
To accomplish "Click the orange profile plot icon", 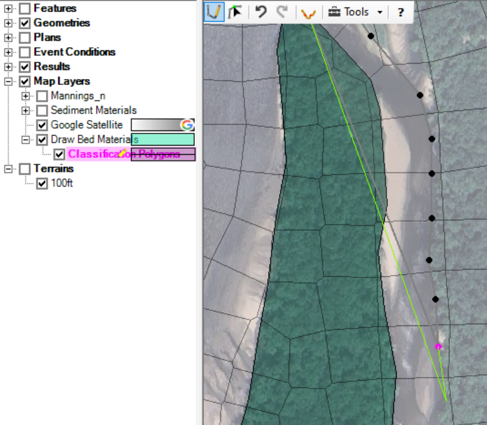I will pos(308,13).
